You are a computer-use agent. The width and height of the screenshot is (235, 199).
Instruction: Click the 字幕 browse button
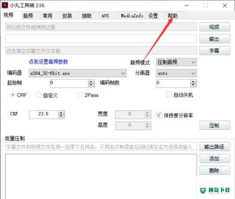[215, 50]
